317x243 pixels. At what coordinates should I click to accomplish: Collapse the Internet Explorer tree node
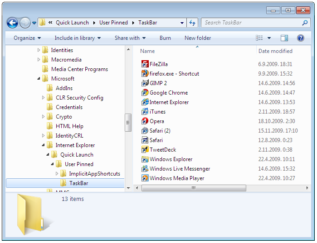click(43, 145)
